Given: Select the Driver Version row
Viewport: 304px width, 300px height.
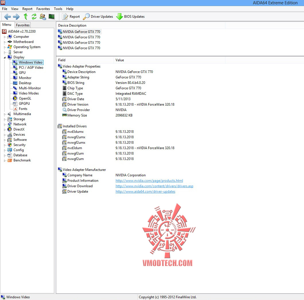Looking at the screenshot, I should tap(118, 104).
